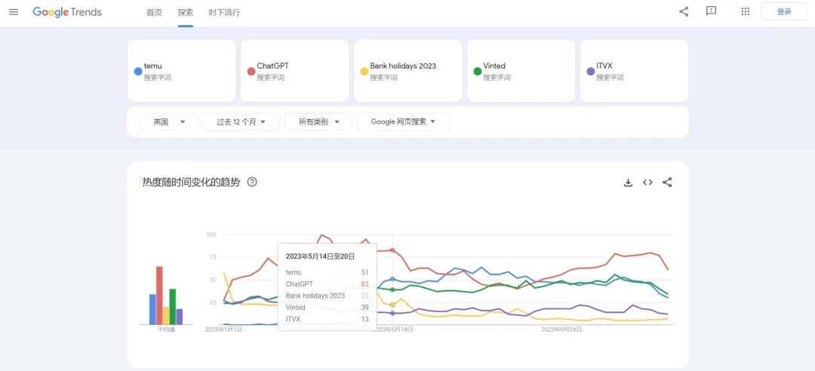Click the red ChatGPT average bar
815x371 pixels.
pos(159,296)
